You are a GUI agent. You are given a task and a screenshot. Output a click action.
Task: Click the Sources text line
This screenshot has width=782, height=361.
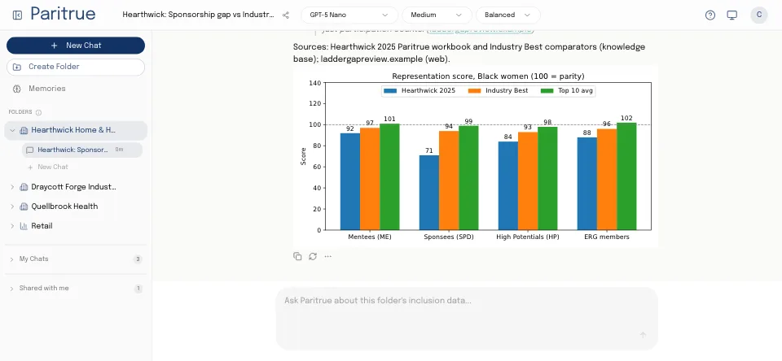point(469,53)
